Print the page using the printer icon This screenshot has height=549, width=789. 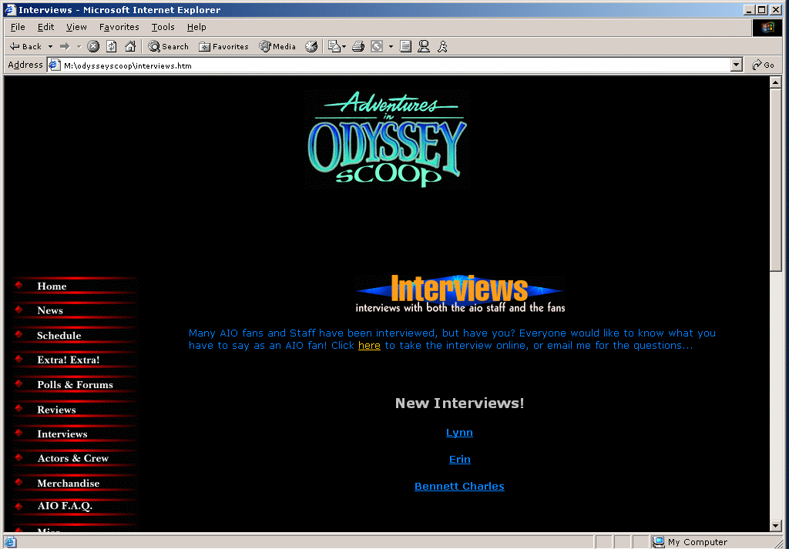point(358,46)
